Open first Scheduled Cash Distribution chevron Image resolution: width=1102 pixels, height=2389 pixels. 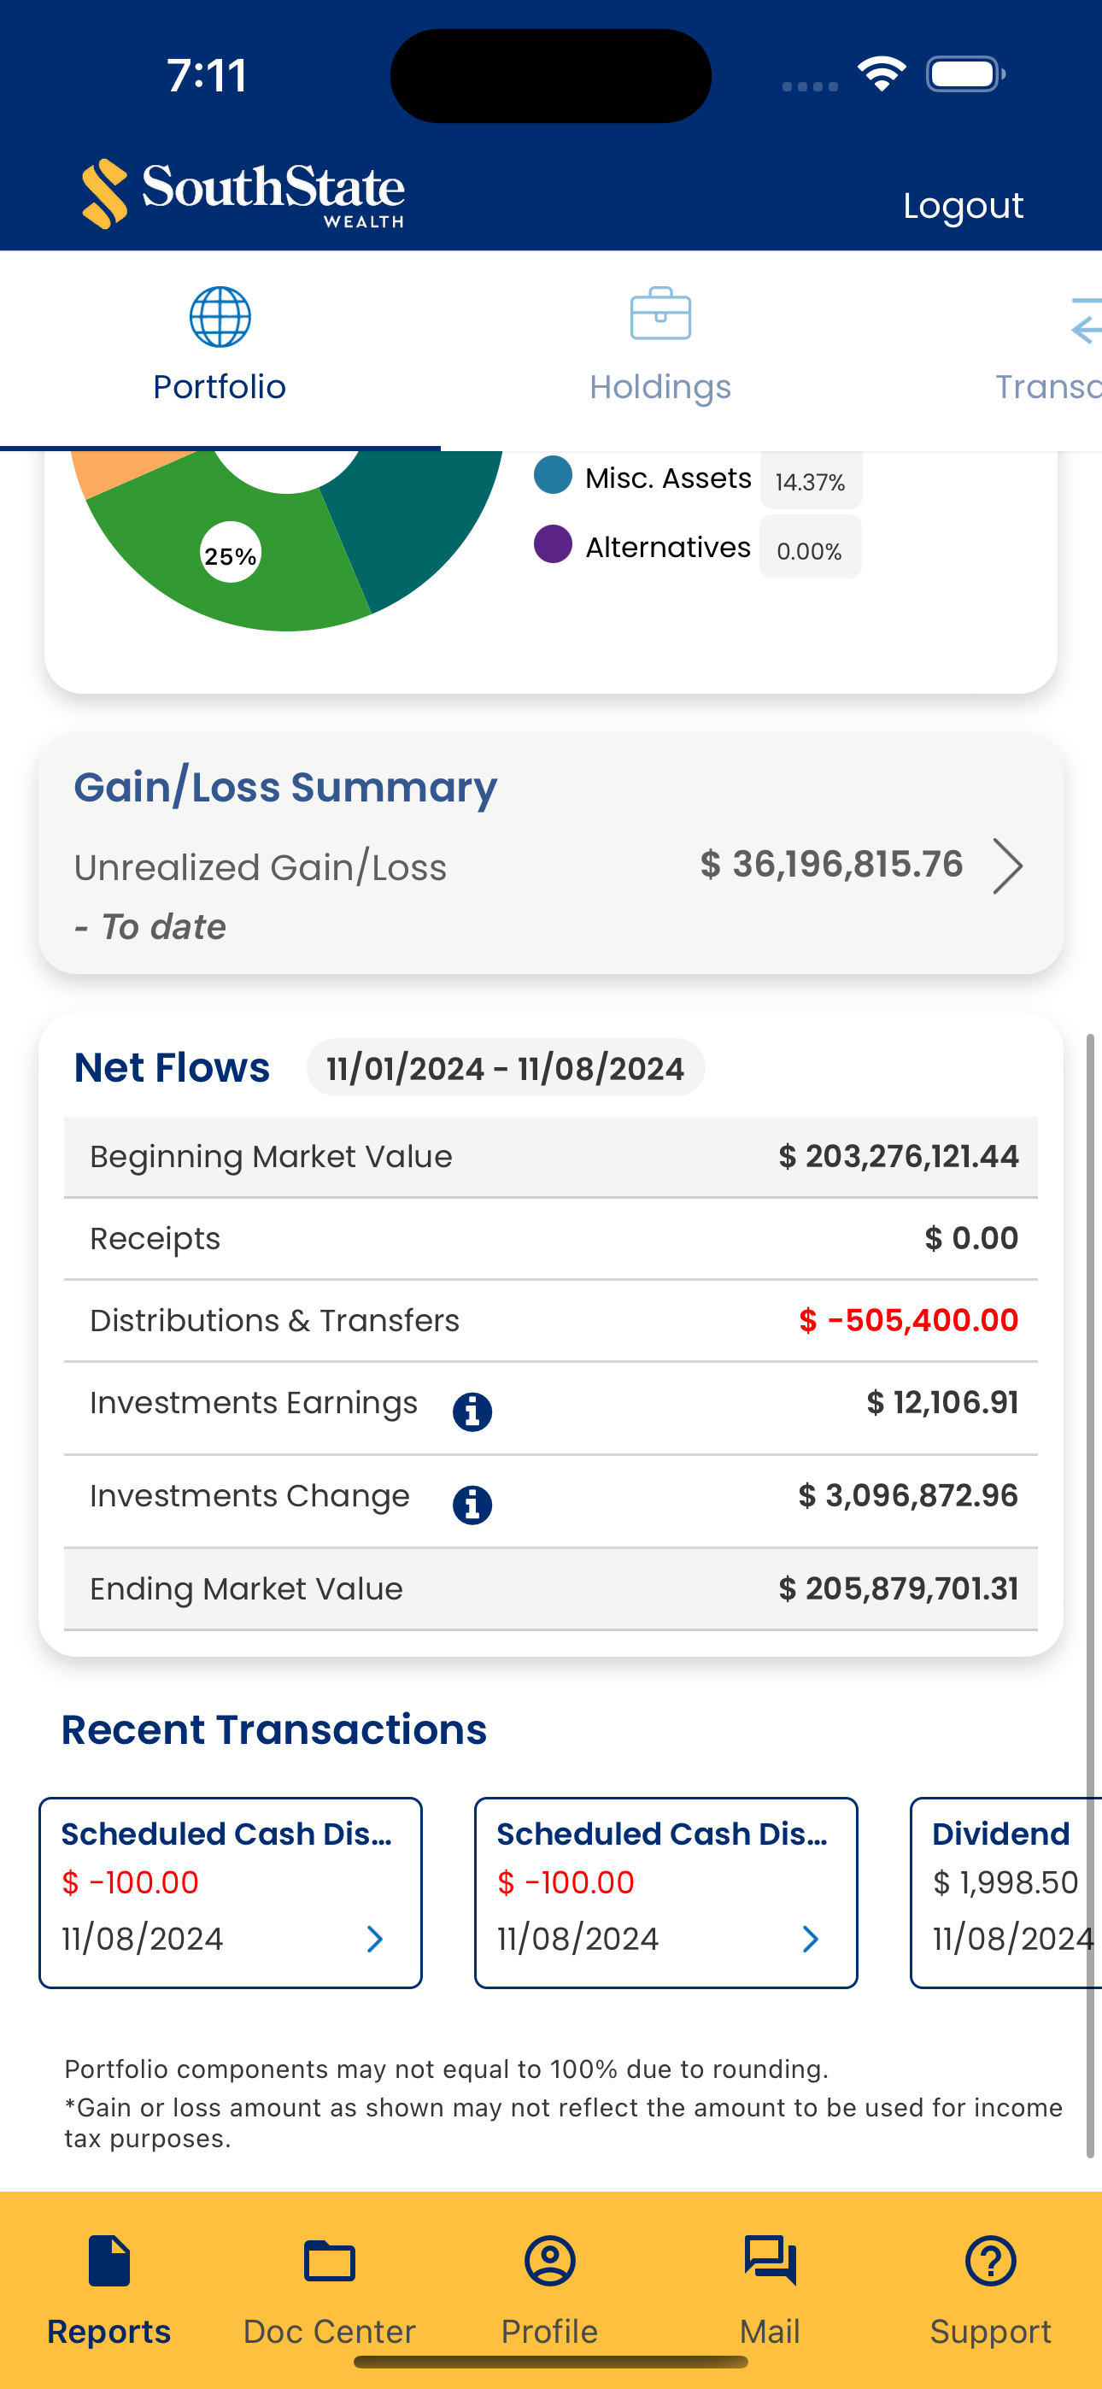(x=375, y=1938)
